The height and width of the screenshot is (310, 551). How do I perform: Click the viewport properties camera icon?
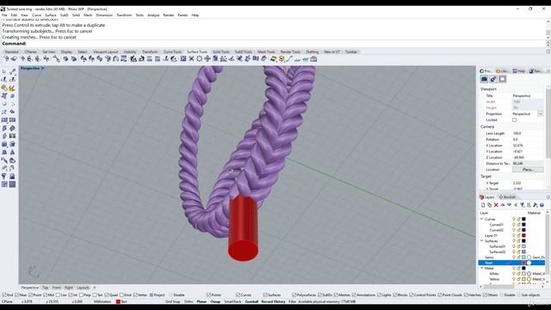[484, 79]
